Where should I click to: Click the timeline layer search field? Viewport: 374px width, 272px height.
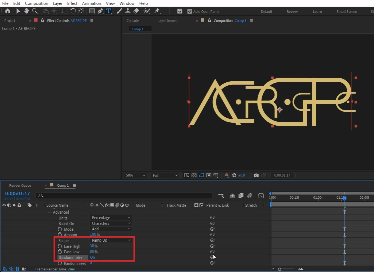(124, 195)
